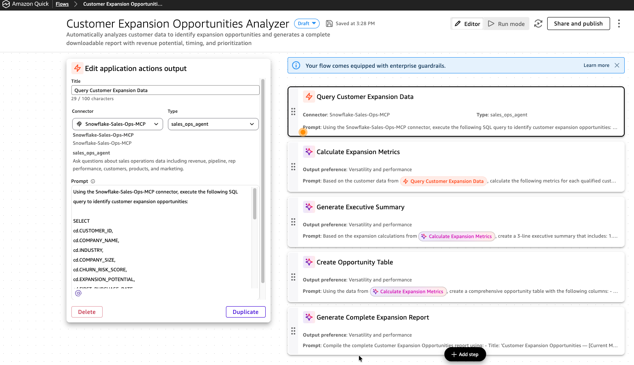Click the Customer Expansion Opportuniti... breadcrumb text
The height and width of the screenshot is (365, 634).
123,4
